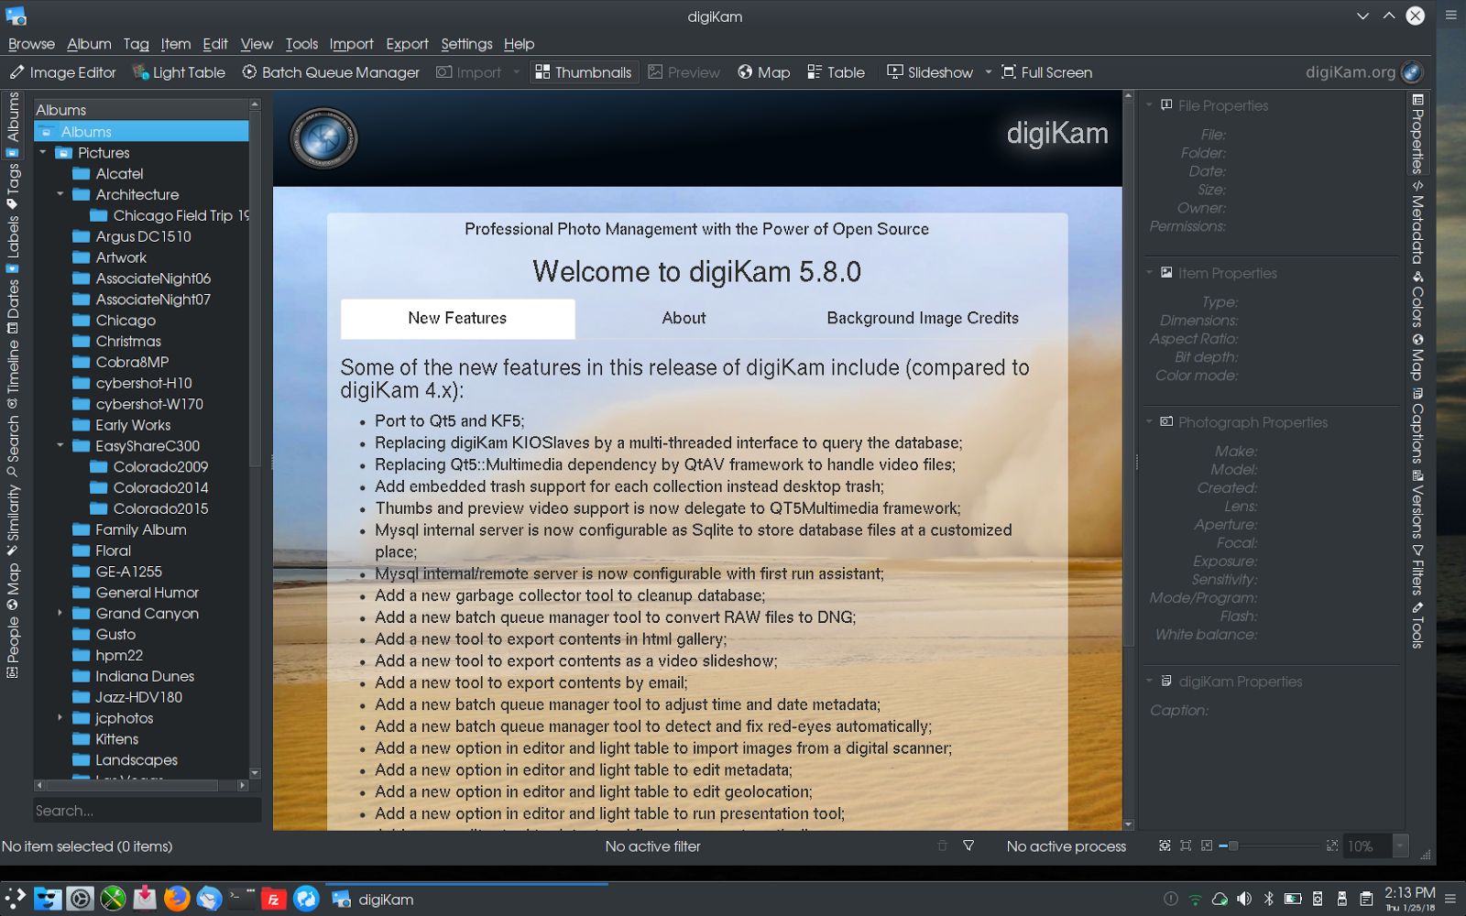This screenshot has width=1466, height=916.
Task: Collapse the File Properties section
Action: [1149, 105]
